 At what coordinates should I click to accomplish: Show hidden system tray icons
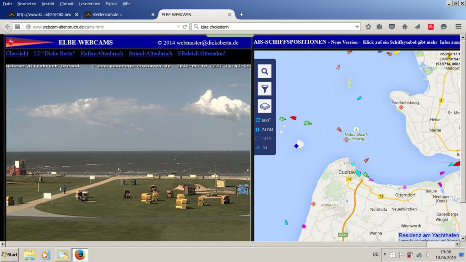385,255
